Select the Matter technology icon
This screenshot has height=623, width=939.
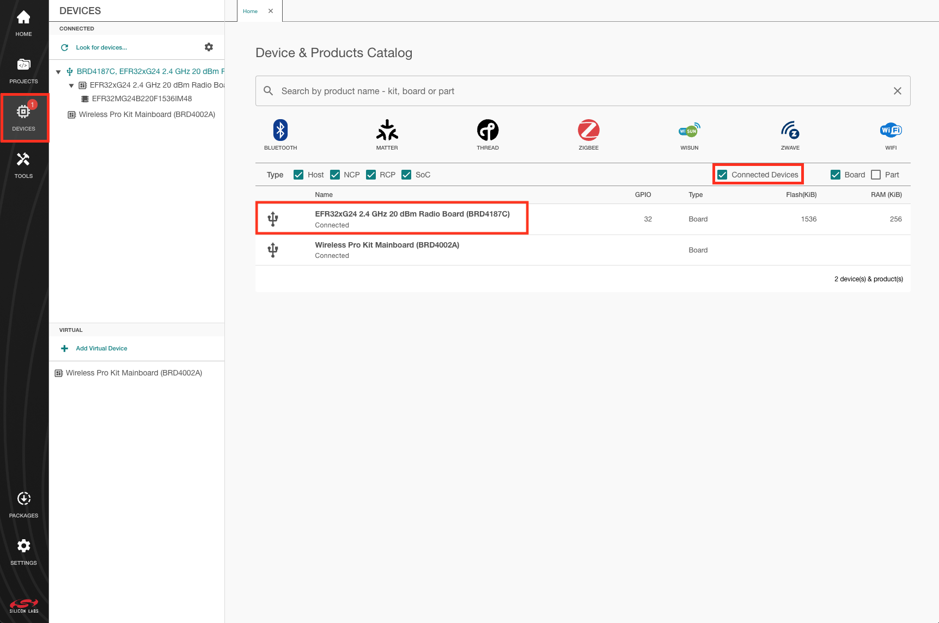[387, 131]
